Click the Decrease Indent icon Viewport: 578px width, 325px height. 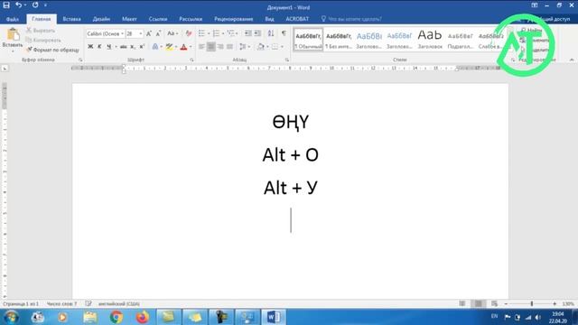248,33
